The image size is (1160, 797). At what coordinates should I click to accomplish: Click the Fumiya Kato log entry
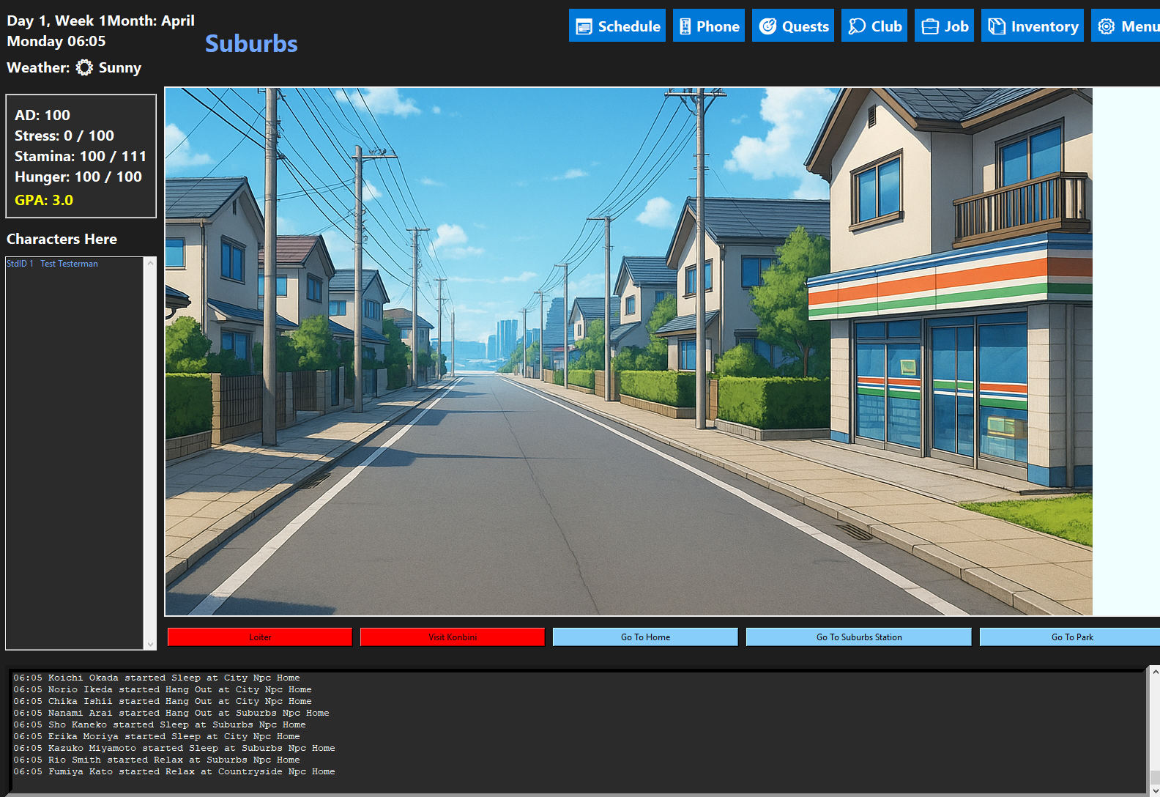(x=174, y=771)
